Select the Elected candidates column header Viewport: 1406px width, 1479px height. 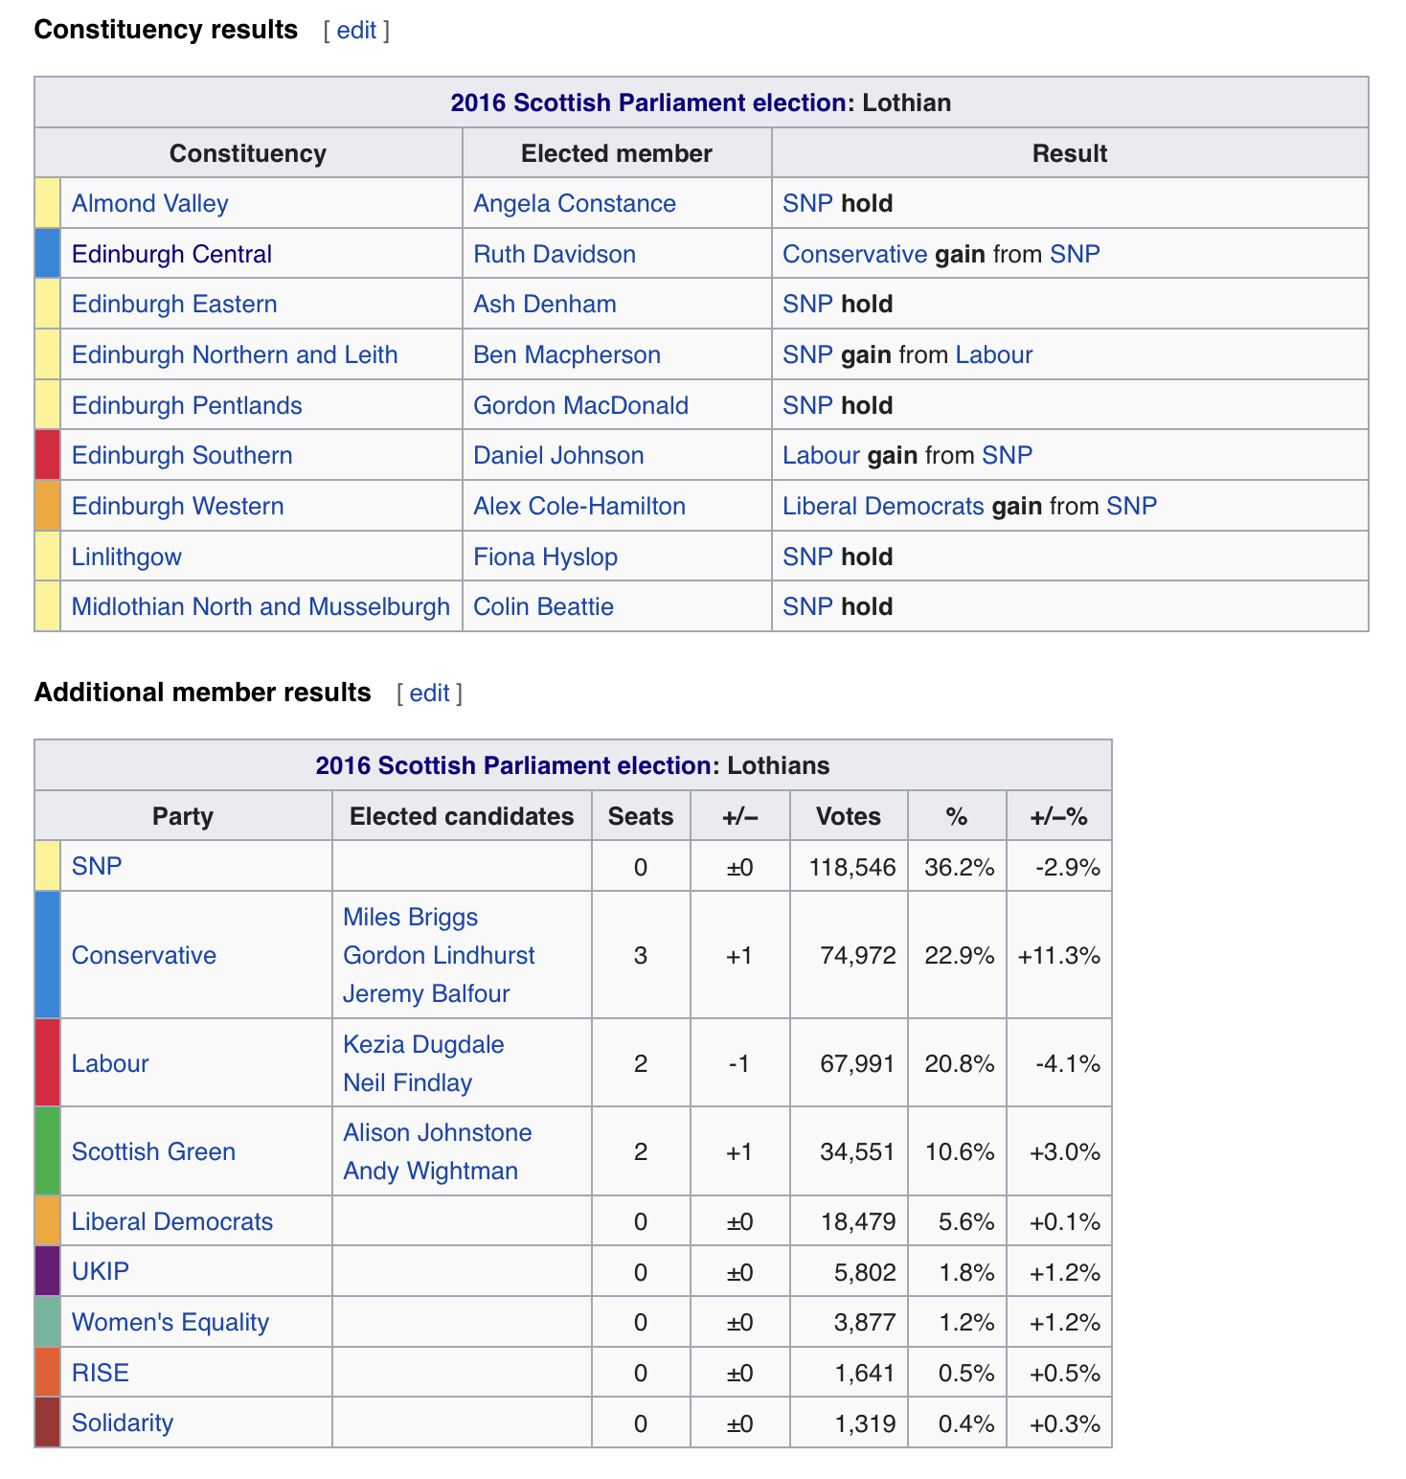tap(462, 816)
